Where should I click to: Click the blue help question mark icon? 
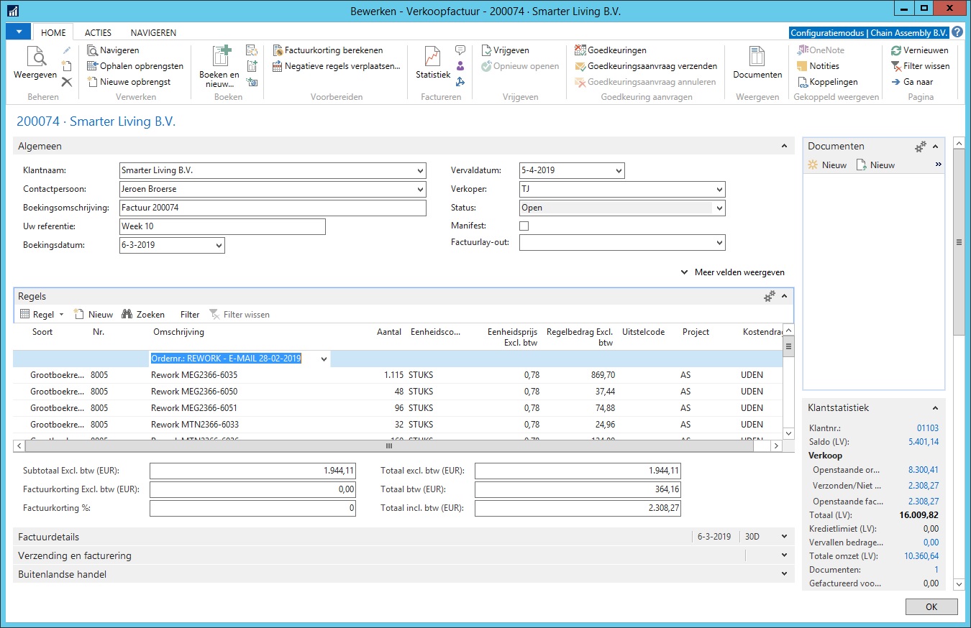[x=957, y=32]
